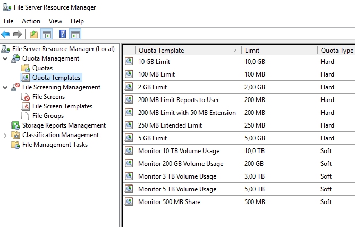Click Soft type of Monitor 500 MB Share
The image size is (355, 227).
(x=326, y=202)
